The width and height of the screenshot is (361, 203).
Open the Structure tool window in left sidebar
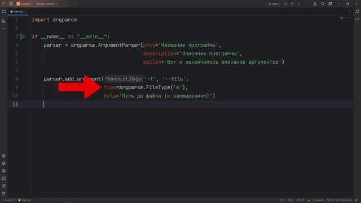click(4, 21)
